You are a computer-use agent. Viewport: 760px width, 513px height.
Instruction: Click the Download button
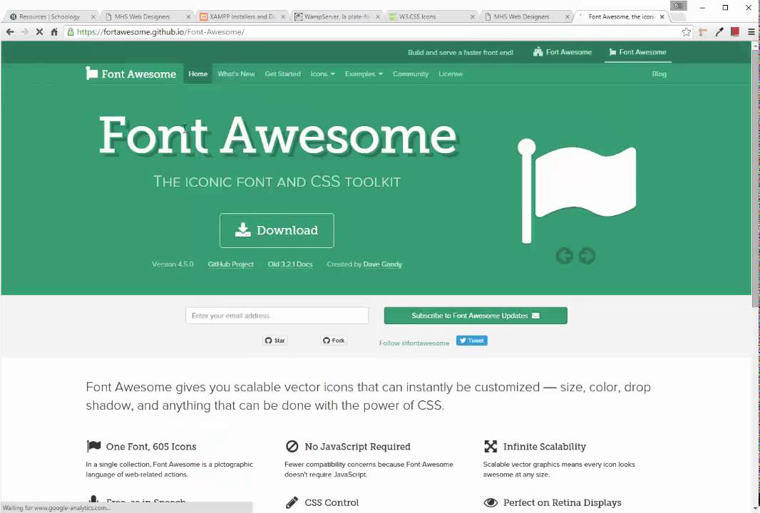pyautogui.click(x=277, y=231)
